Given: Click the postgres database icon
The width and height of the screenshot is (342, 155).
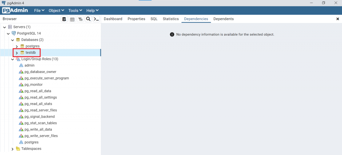Looking at the screenshot, I should pos(22,46).
